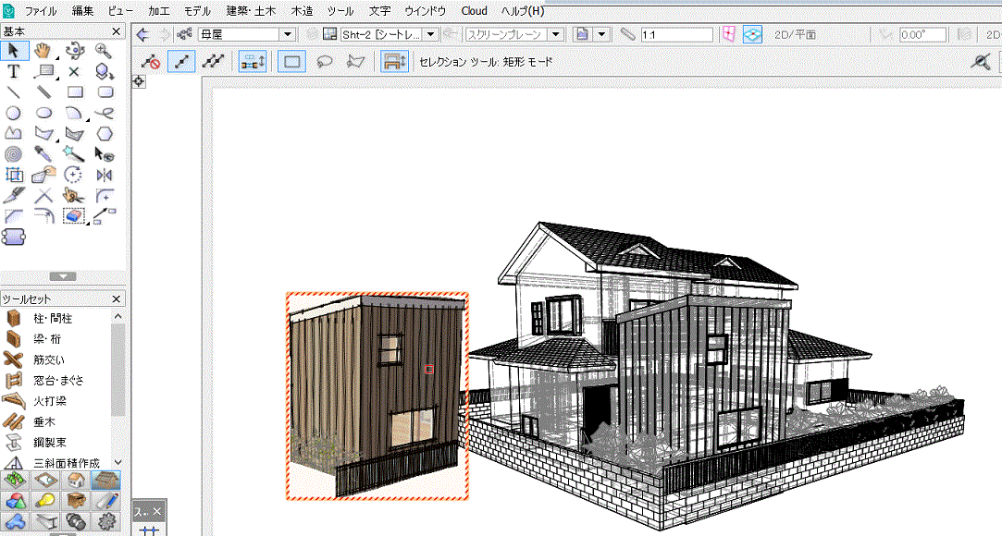Open the 建築・土木 menu
Viewport: 1002px width, 536px height.
click(x=253, y=11)
